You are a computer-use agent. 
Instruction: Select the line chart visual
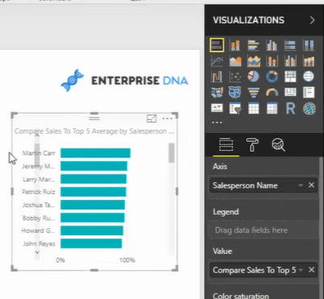[x=217, y=61]
